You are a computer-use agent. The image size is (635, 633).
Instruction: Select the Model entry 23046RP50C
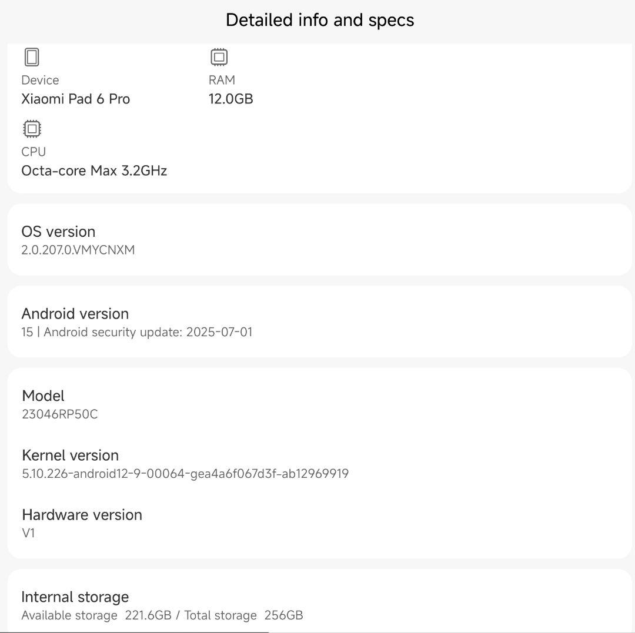[x=59, y=414]
